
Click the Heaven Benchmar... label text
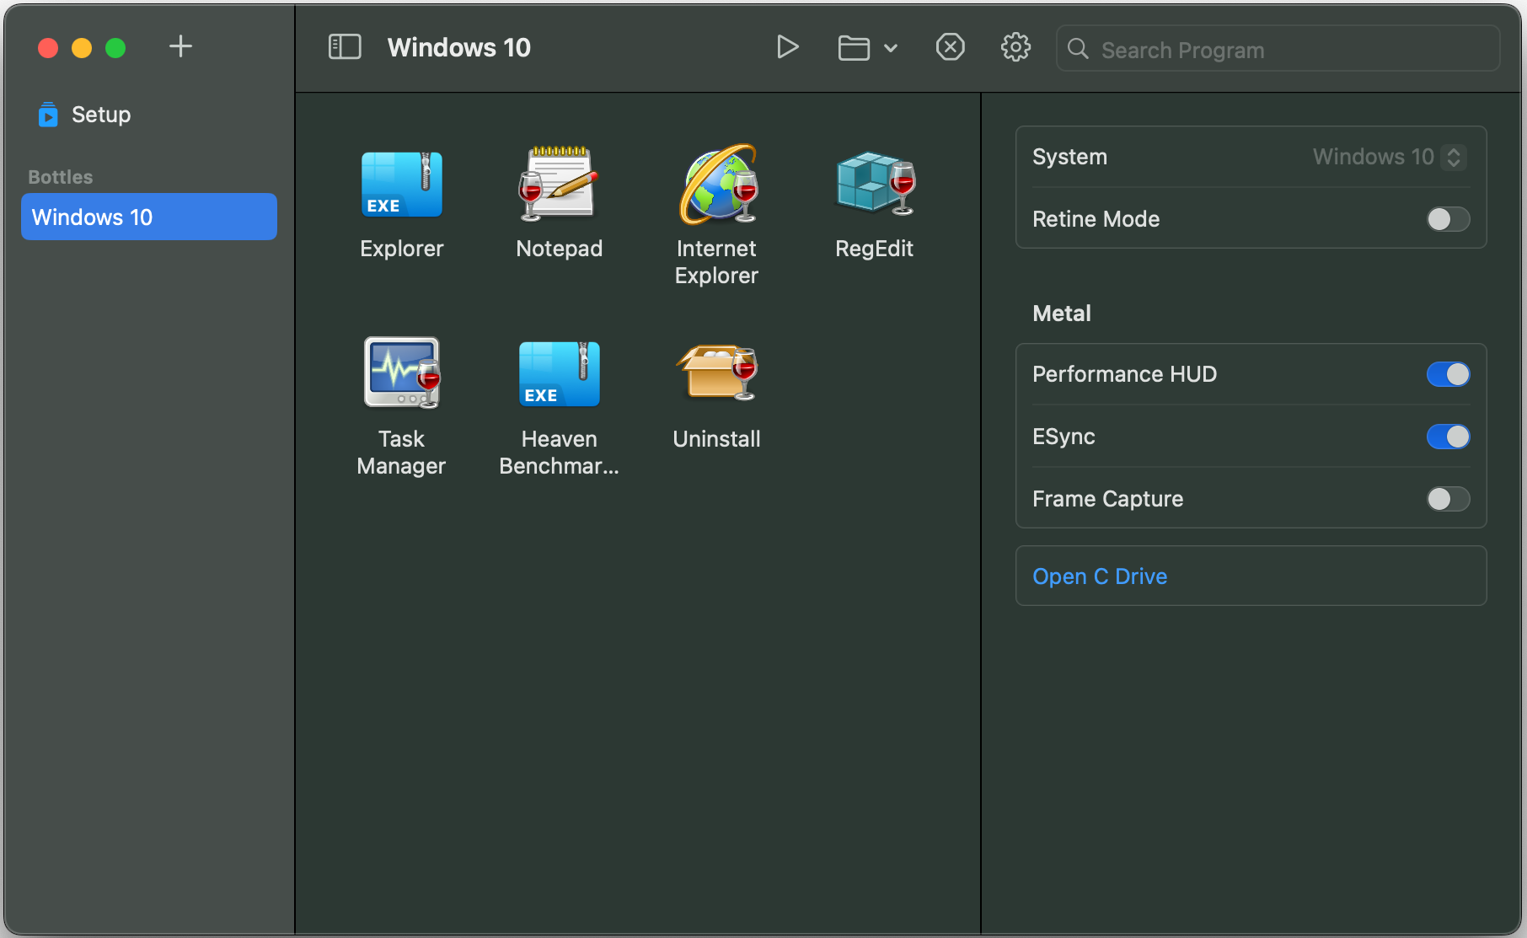(x=559, y=453)
